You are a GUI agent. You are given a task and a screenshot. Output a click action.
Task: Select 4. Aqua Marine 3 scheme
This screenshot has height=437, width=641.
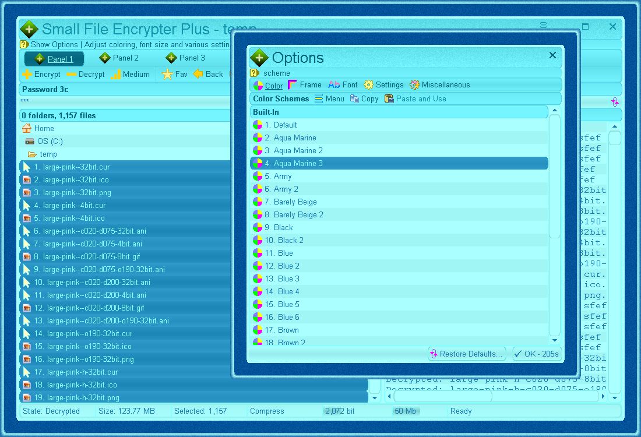[399, 164]
